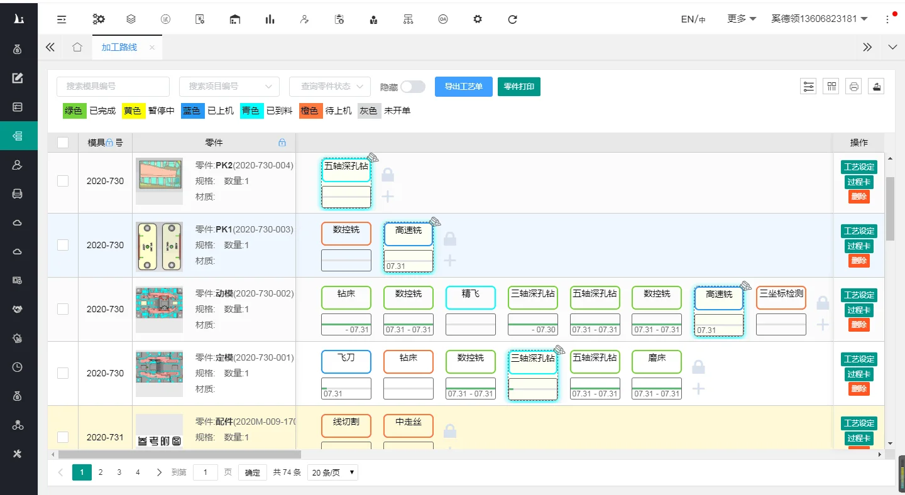905x495 pixels.
Task: Click the 绿色 已完成 legend swatch
Action: (x=74, y=111)
